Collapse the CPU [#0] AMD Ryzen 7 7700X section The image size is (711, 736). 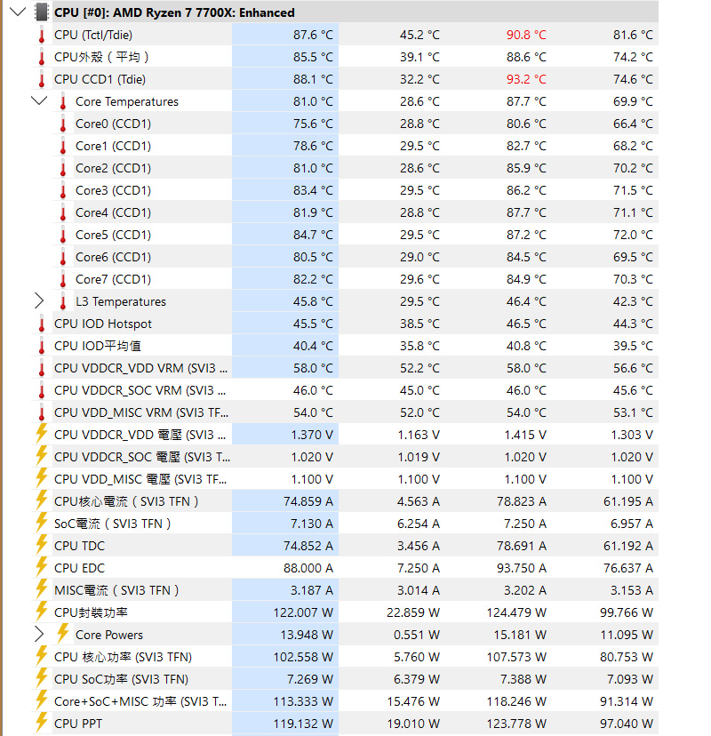click(x=18, y=12)
